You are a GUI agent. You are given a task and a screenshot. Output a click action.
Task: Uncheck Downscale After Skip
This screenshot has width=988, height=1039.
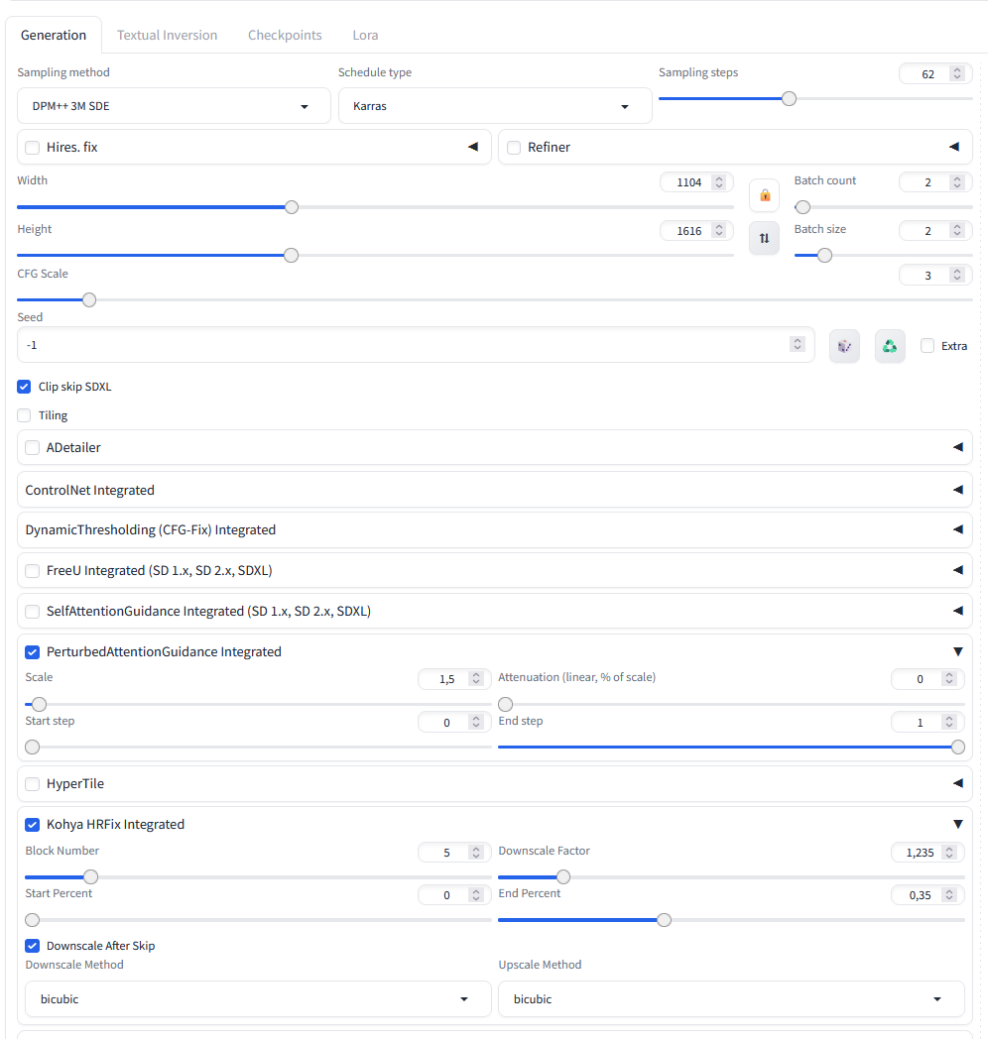tap(33, 946)
